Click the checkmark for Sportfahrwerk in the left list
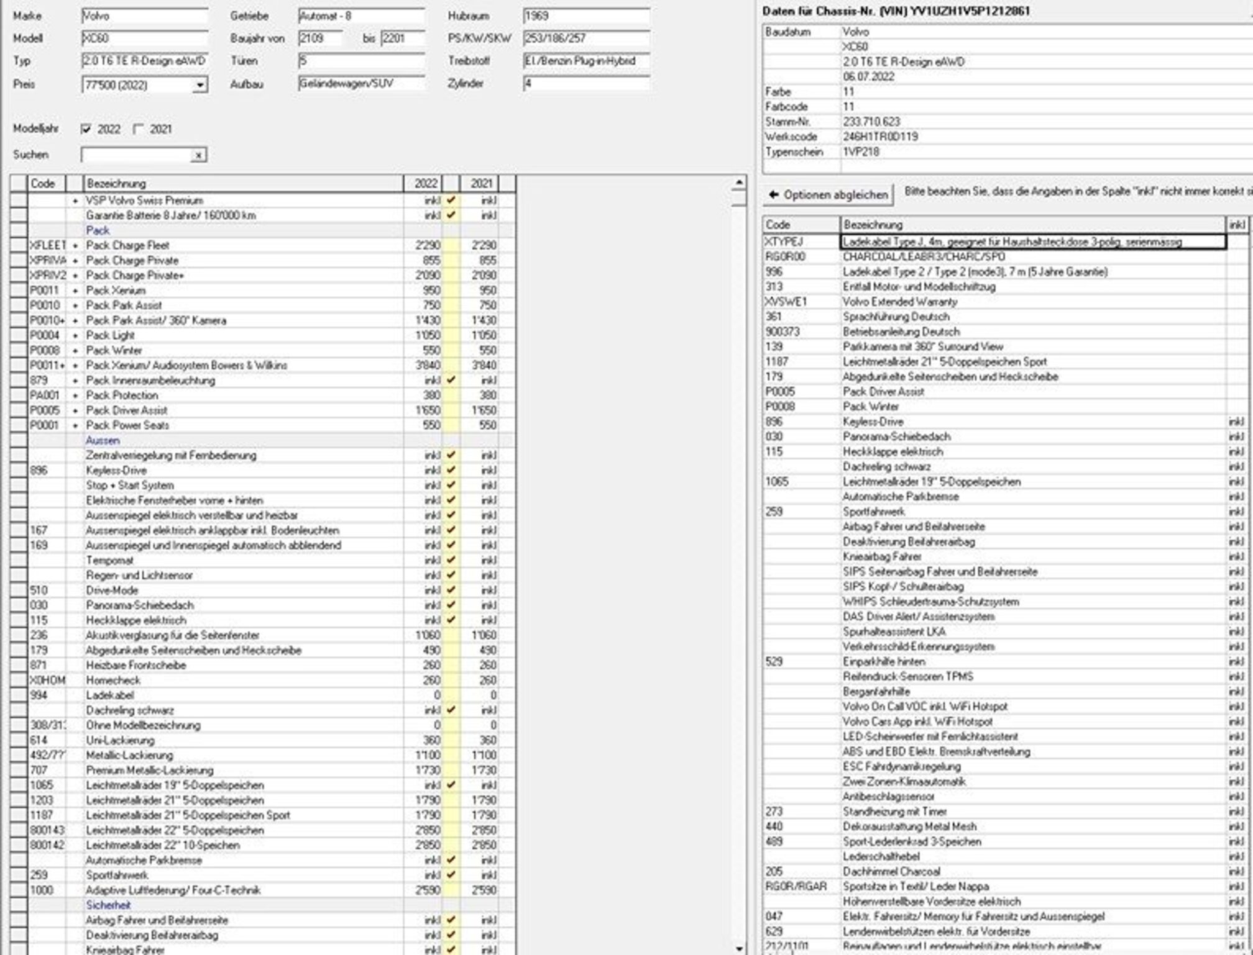The width and height of the screenshot is (1253, 955). pyautogui.click(x=451, y=875)
